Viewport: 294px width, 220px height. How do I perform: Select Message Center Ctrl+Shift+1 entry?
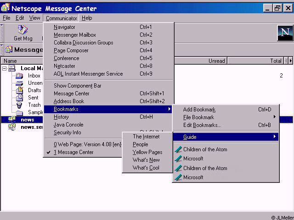[x=108, y=93]
